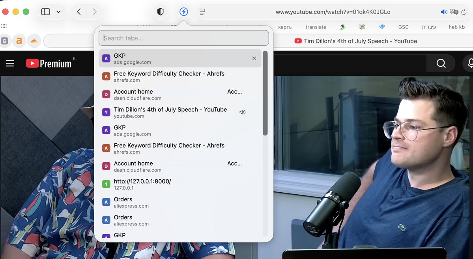Open the עברית bookmark
The width and height of the screenshot is (473, 259).
429,27
